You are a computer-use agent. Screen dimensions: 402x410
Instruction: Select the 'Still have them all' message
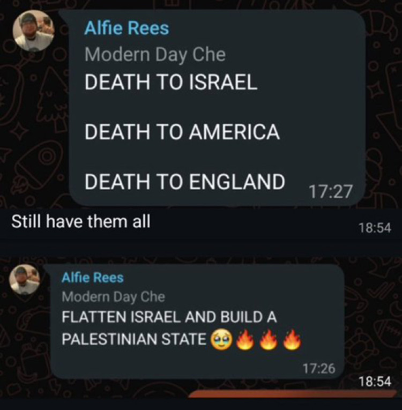pyautogui.click(x=81, y=222)
